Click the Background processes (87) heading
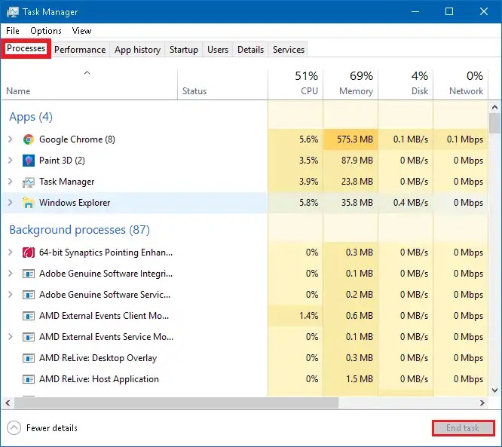Image resolution: width=502 pixels, height=447 pixels. (x=79, y=230)
